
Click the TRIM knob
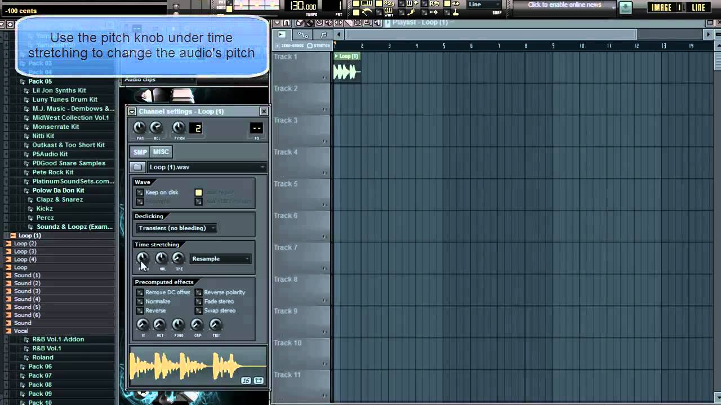(216, 325)
